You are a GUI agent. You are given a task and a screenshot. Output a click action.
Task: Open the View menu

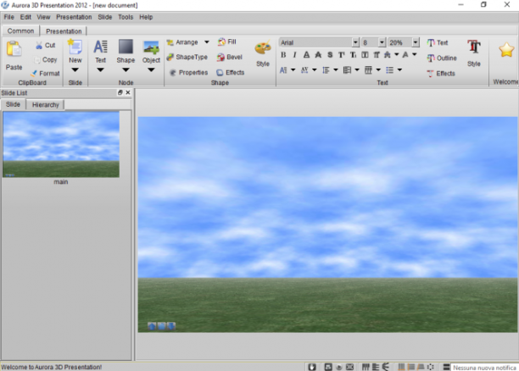tap(43, 17)
